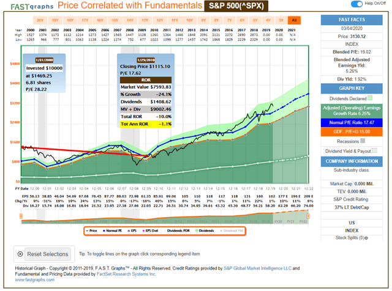Toggle the Dividends legend item

click(x=205, y=231)
